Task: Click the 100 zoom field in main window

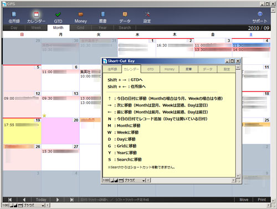Action: [6, 205]
